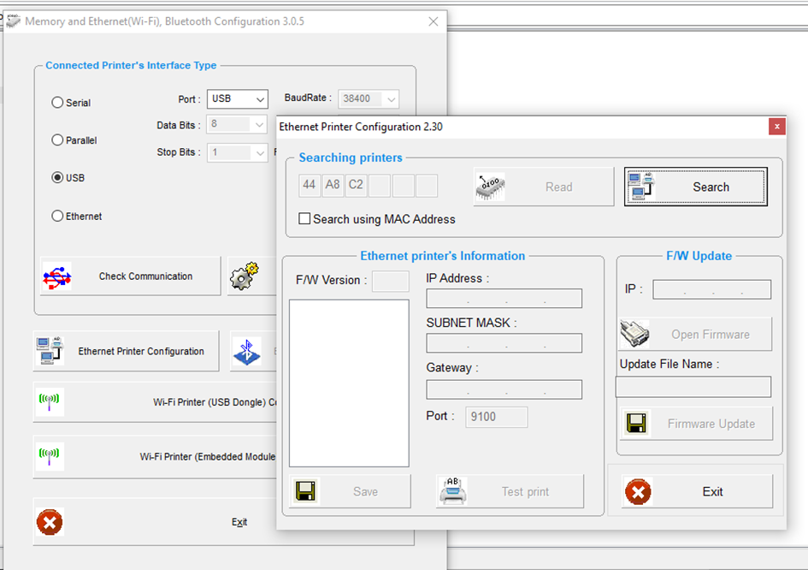808x570 pixels.
Task: Select the Parallel interface radio button
Action: (58, 140)
